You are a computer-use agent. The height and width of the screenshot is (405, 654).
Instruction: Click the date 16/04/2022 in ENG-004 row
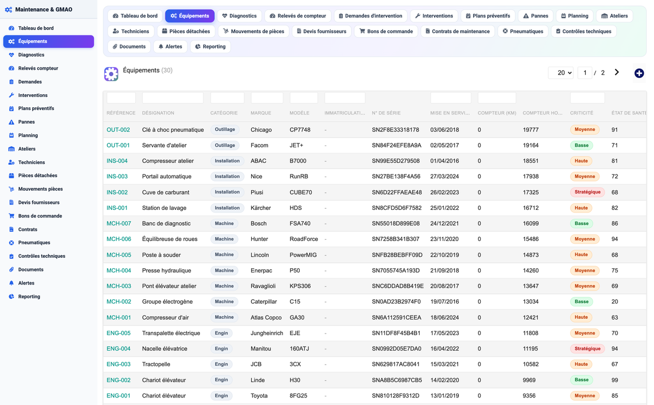pos(445,349)
